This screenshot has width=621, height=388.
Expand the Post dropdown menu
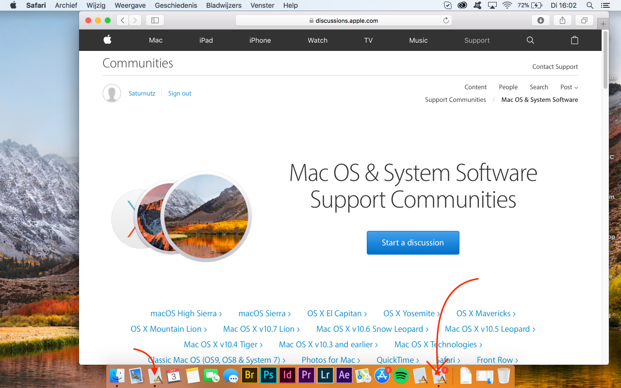click(569, 87)
